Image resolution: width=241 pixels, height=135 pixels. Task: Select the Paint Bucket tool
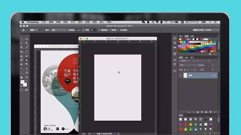(27, 60)
